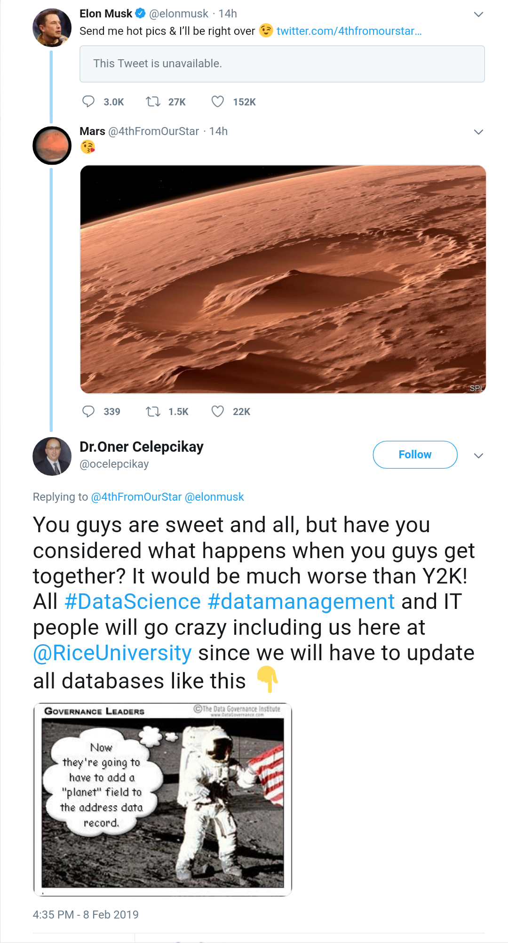Open the #datamanagement hashtag
This screenshot has height=943, width=508.
pos(301,602)
